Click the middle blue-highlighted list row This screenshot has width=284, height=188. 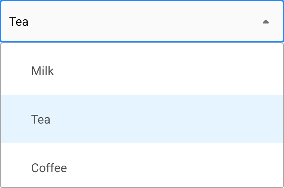point(142,119)
